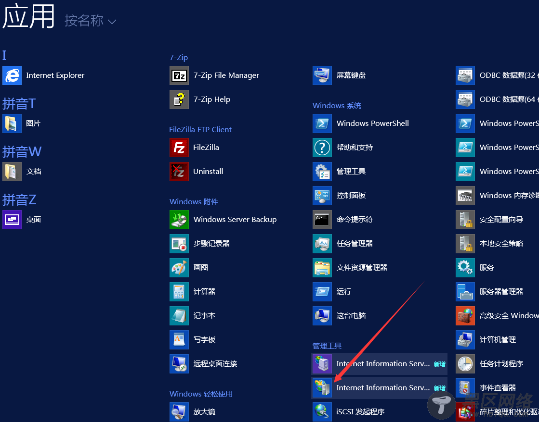Open 文件资源管理器 File Explorer
This screenshot has width=539, height=422.
[350, 268]
